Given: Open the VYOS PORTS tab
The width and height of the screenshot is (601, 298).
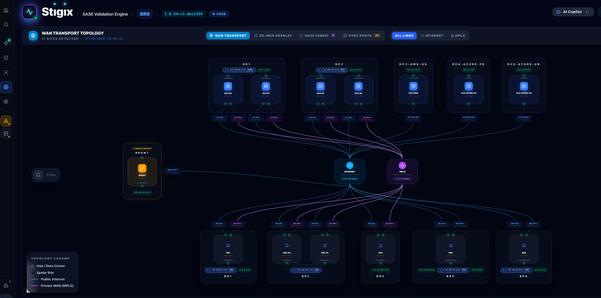Looking at the screenshot, I should (362, 35).
